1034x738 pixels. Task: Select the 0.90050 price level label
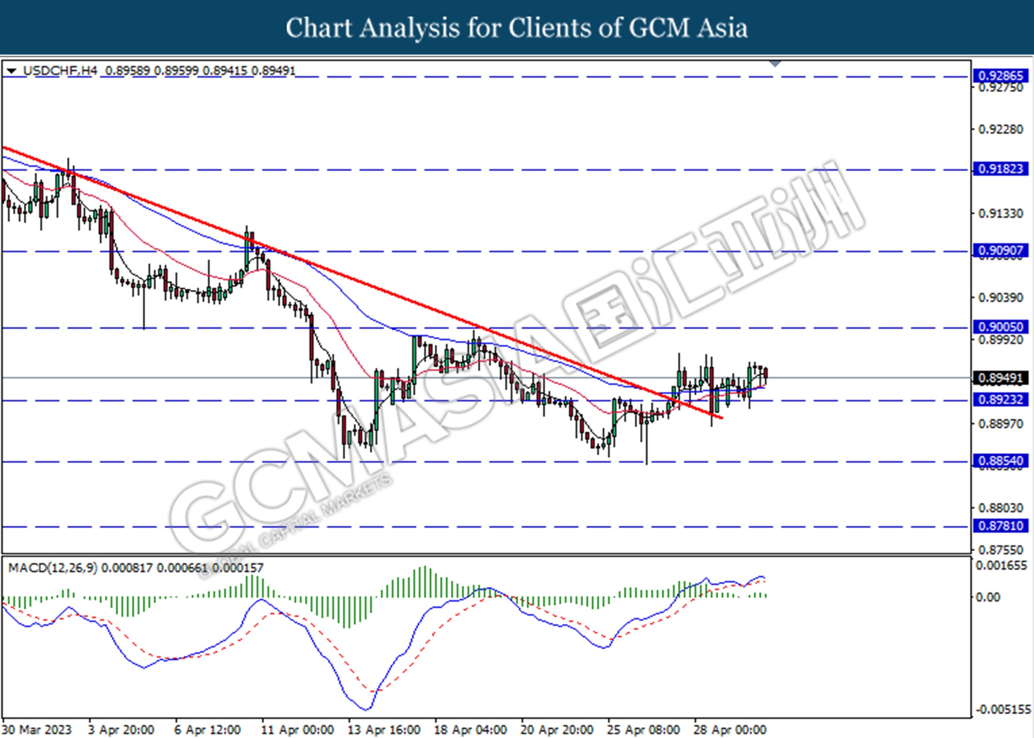coord(1000,327)
